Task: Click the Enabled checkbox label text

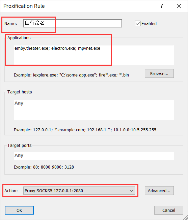Action: (x=149, y=24)
